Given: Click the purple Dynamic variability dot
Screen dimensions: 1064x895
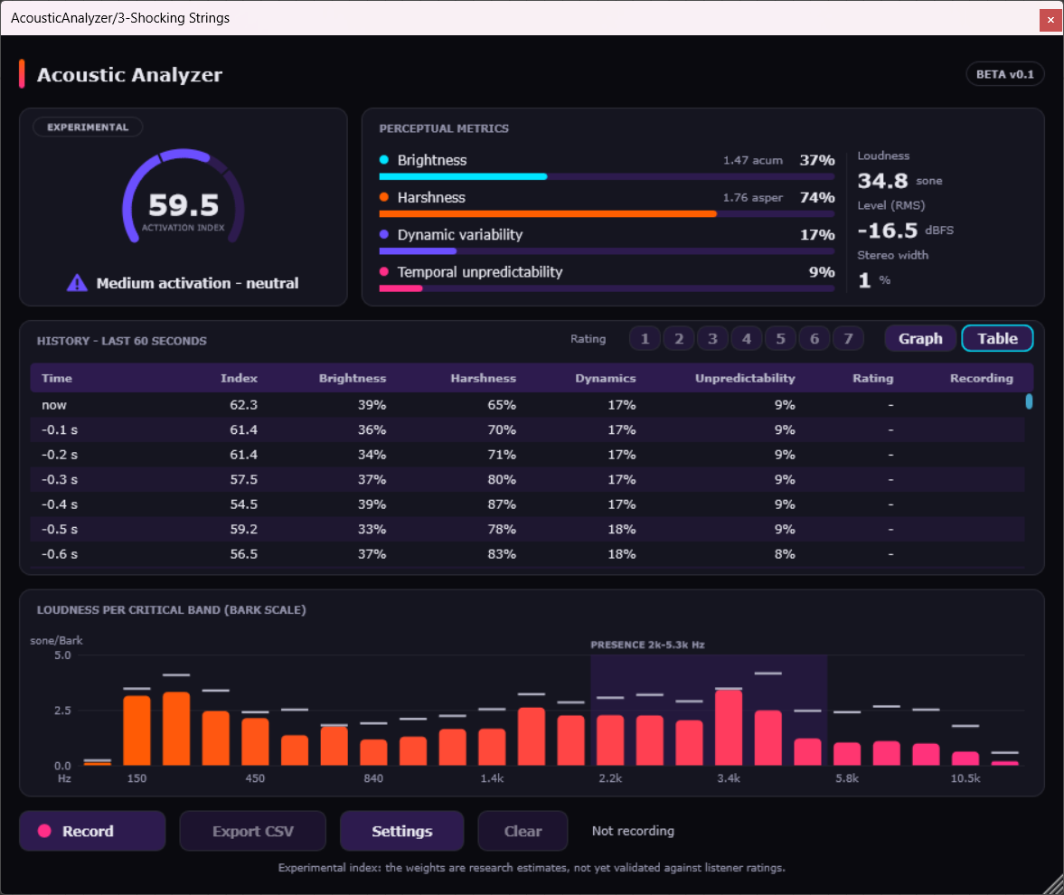Looking at the screenshot, I should pos(384,234).
